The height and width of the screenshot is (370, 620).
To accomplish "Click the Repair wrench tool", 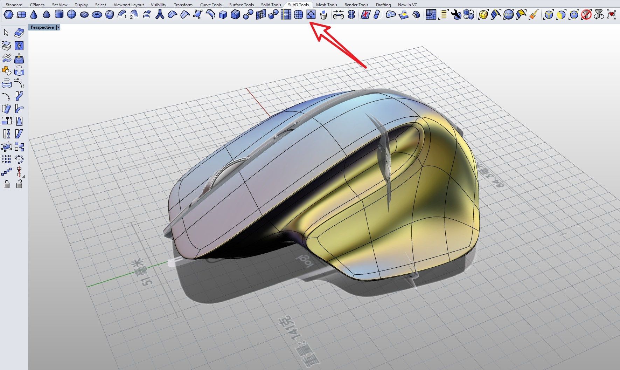I will (456, 14).
